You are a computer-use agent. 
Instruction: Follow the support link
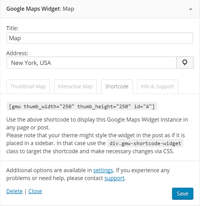click(115, 178)
